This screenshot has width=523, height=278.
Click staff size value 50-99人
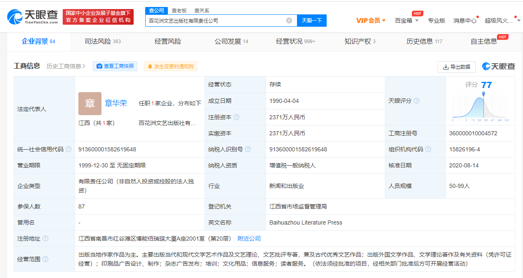459,186
